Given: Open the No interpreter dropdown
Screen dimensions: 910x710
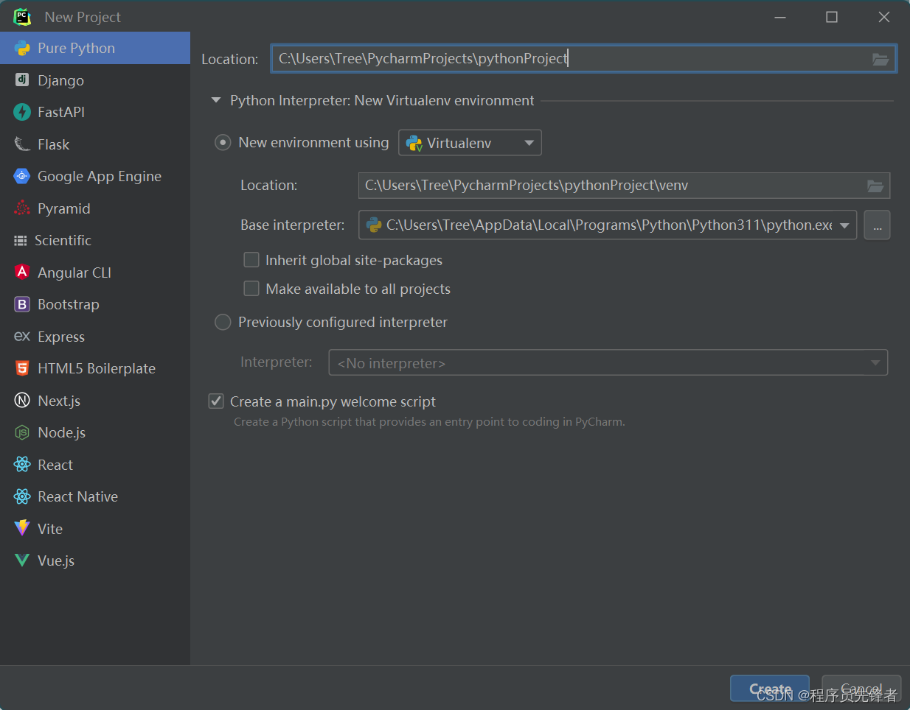Looking at the screenshot, I should (x=608, y=362).
